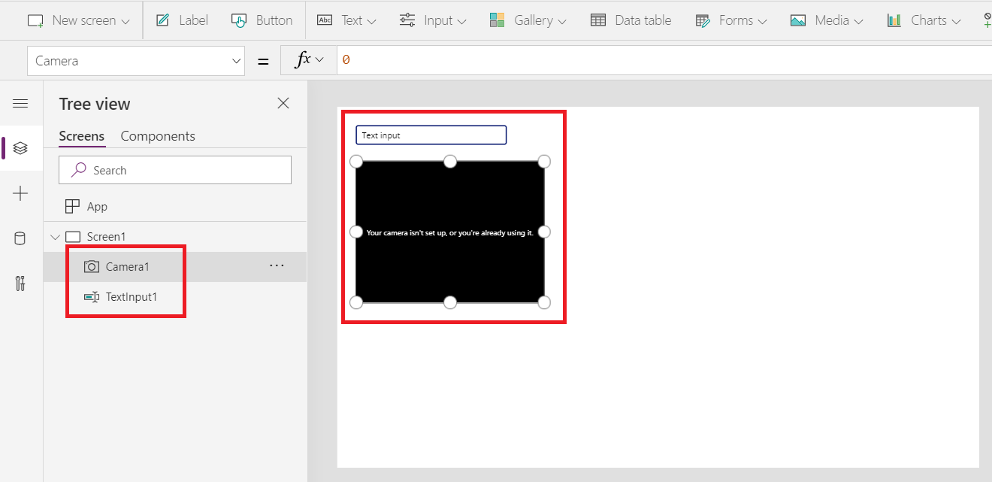Expand the Media dropdown
The image size is (992, 482).
827,20
